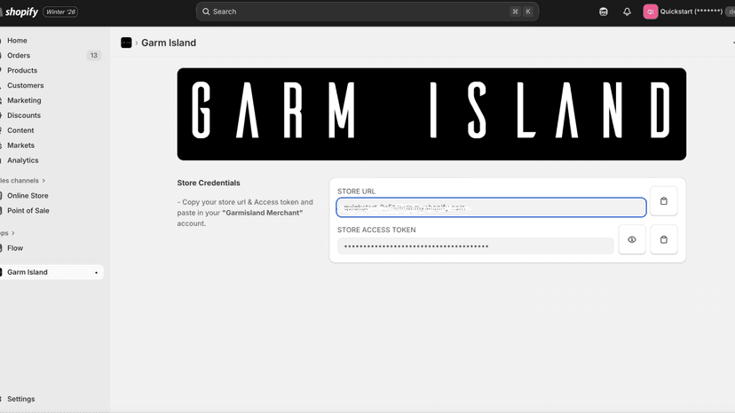Viewport: 735px width, 413px height.
Task: Click the pink store avatar icon
Action: [650, 12]
